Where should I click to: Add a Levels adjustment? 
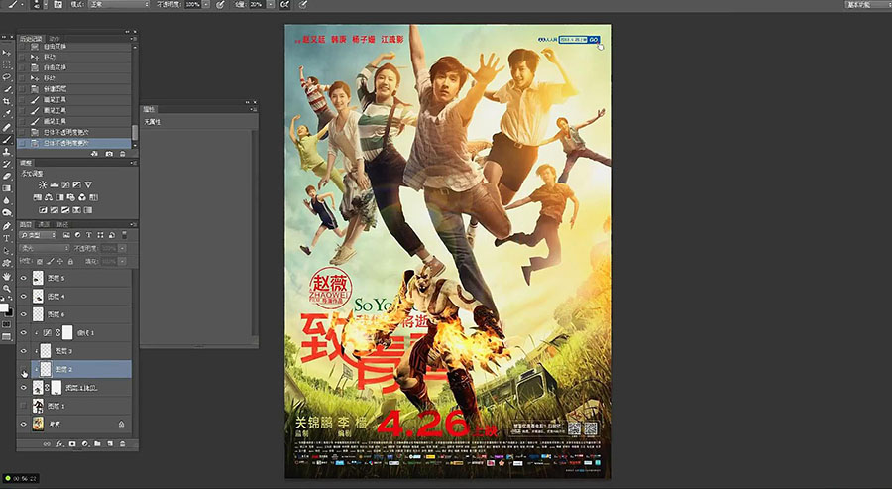(55, 185)
